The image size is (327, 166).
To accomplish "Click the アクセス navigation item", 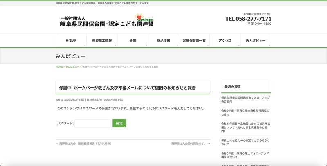I will point(225,41).
